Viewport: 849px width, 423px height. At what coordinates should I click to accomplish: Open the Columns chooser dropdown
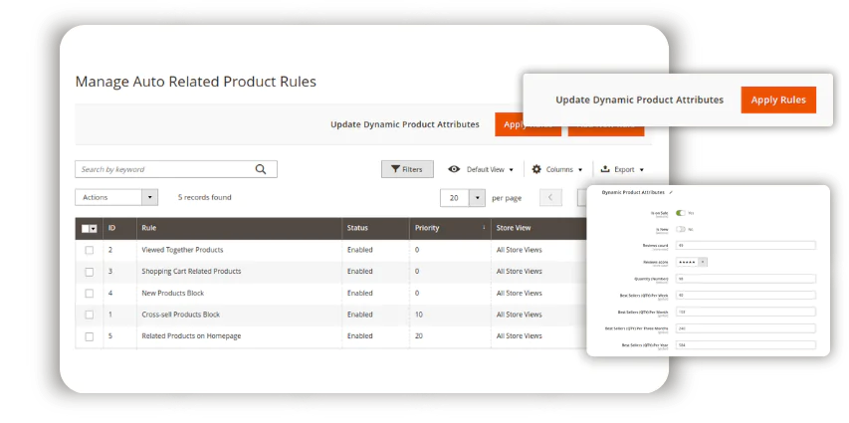tap(557, 169)
